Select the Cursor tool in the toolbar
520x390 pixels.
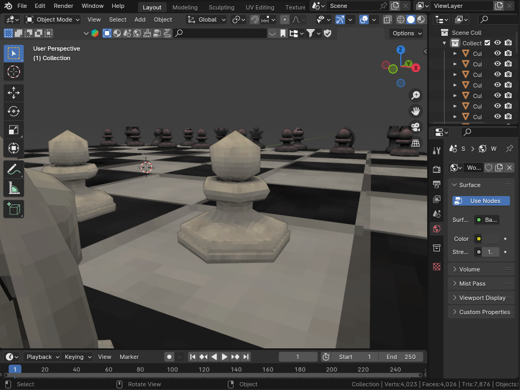(x=14, y=72)
